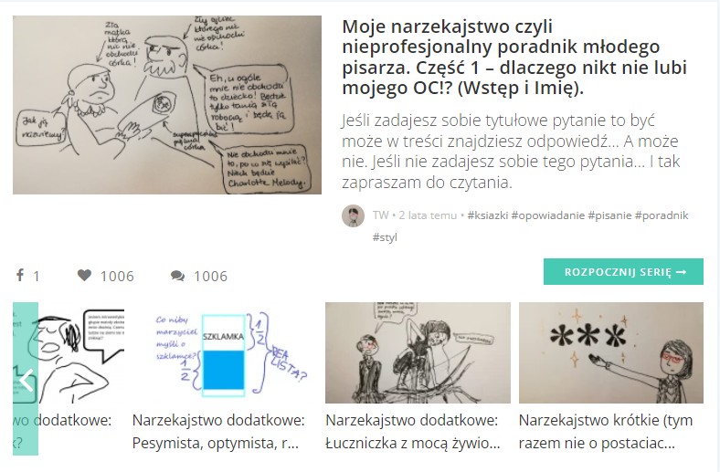Click the comments speech bubble icon
This screenshot has width=720, height=472.
click(177, 276)
